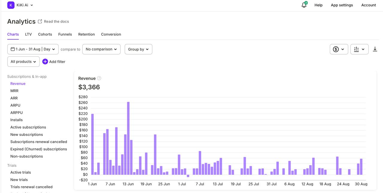This screenshot has width=383, height=193.
Task: Open the All products filter dropdown
Action: (x=23, y=61)
